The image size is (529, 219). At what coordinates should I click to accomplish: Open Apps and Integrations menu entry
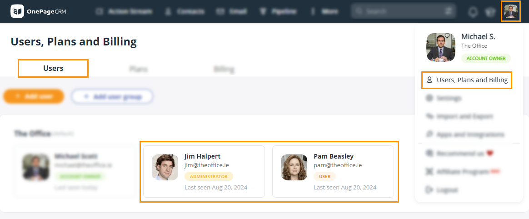click(x=465, y=134)
